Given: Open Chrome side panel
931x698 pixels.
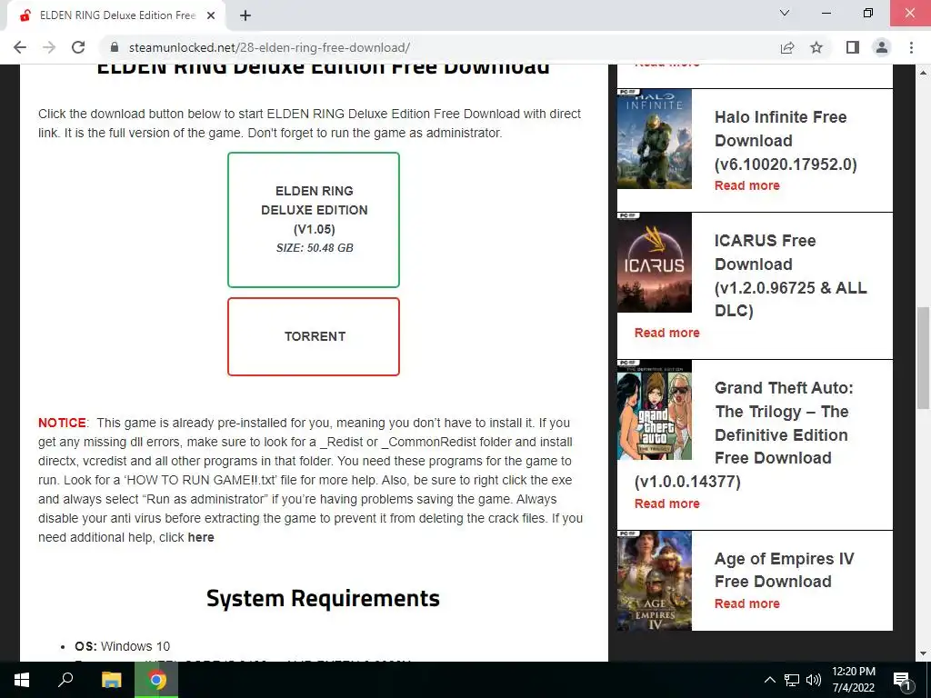Looking at the screenshot, I should [853, 47].
